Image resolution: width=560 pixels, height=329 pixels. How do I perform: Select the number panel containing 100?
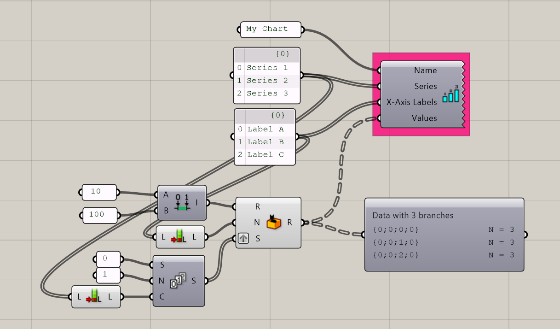[99, 215]
